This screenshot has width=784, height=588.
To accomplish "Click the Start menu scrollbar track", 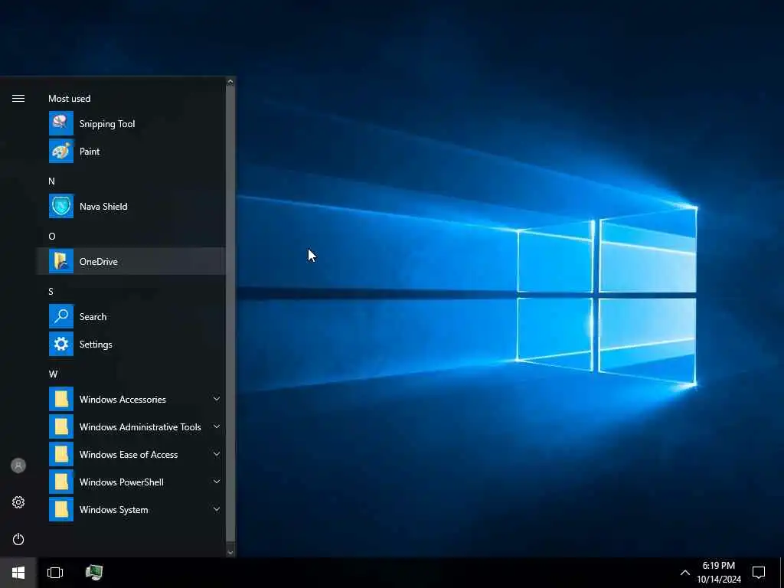I will click(230, 315).
